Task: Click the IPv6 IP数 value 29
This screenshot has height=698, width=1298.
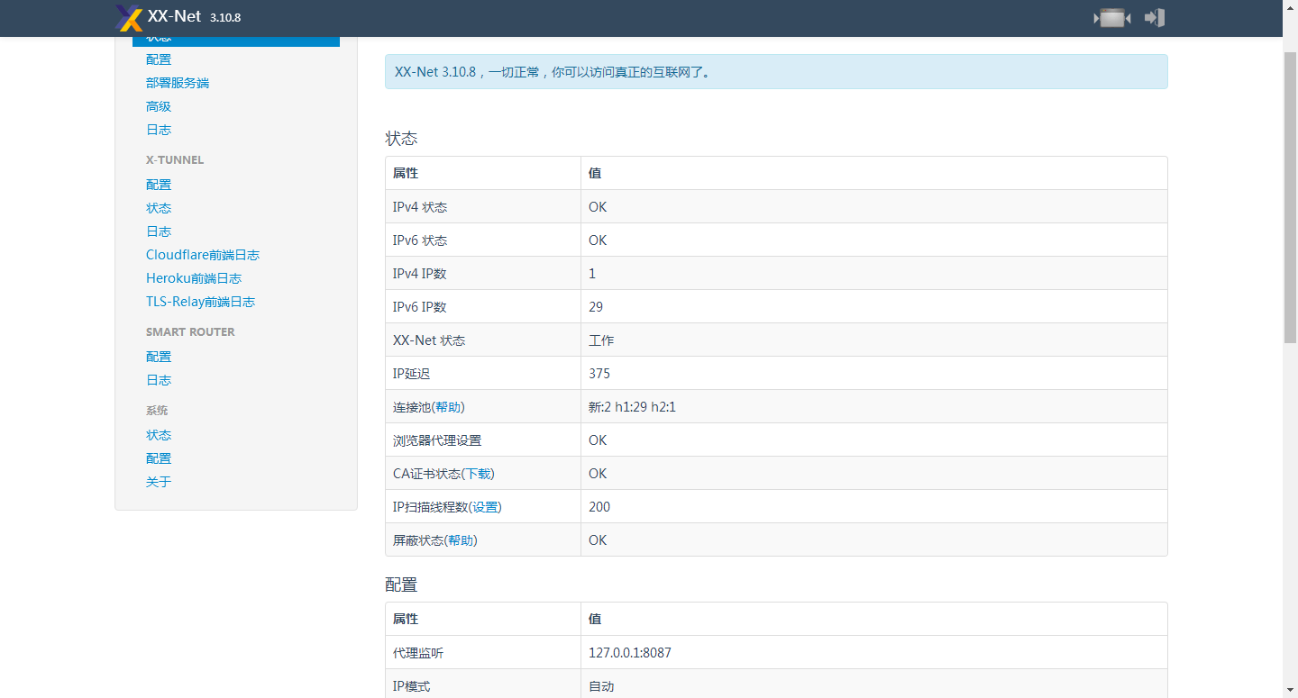Action: tap(596, 307)
